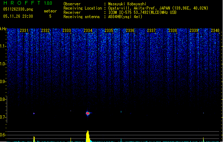Click the 05.11.26 23:30 timestamp
The height and width of the screenshot is (142, 223).
18,16
